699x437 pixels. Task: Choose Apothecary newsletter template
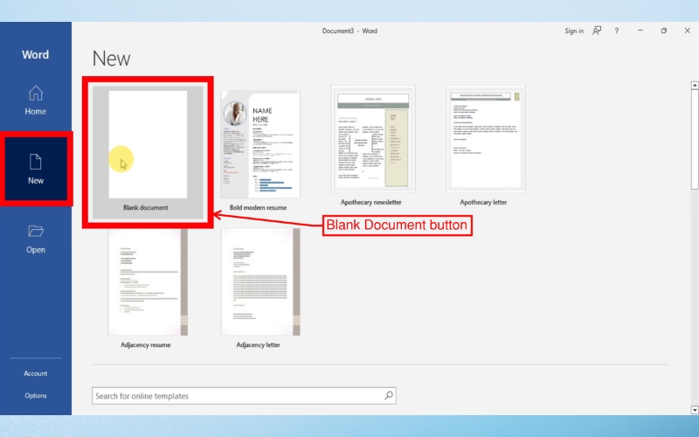(x=373, y=146)
